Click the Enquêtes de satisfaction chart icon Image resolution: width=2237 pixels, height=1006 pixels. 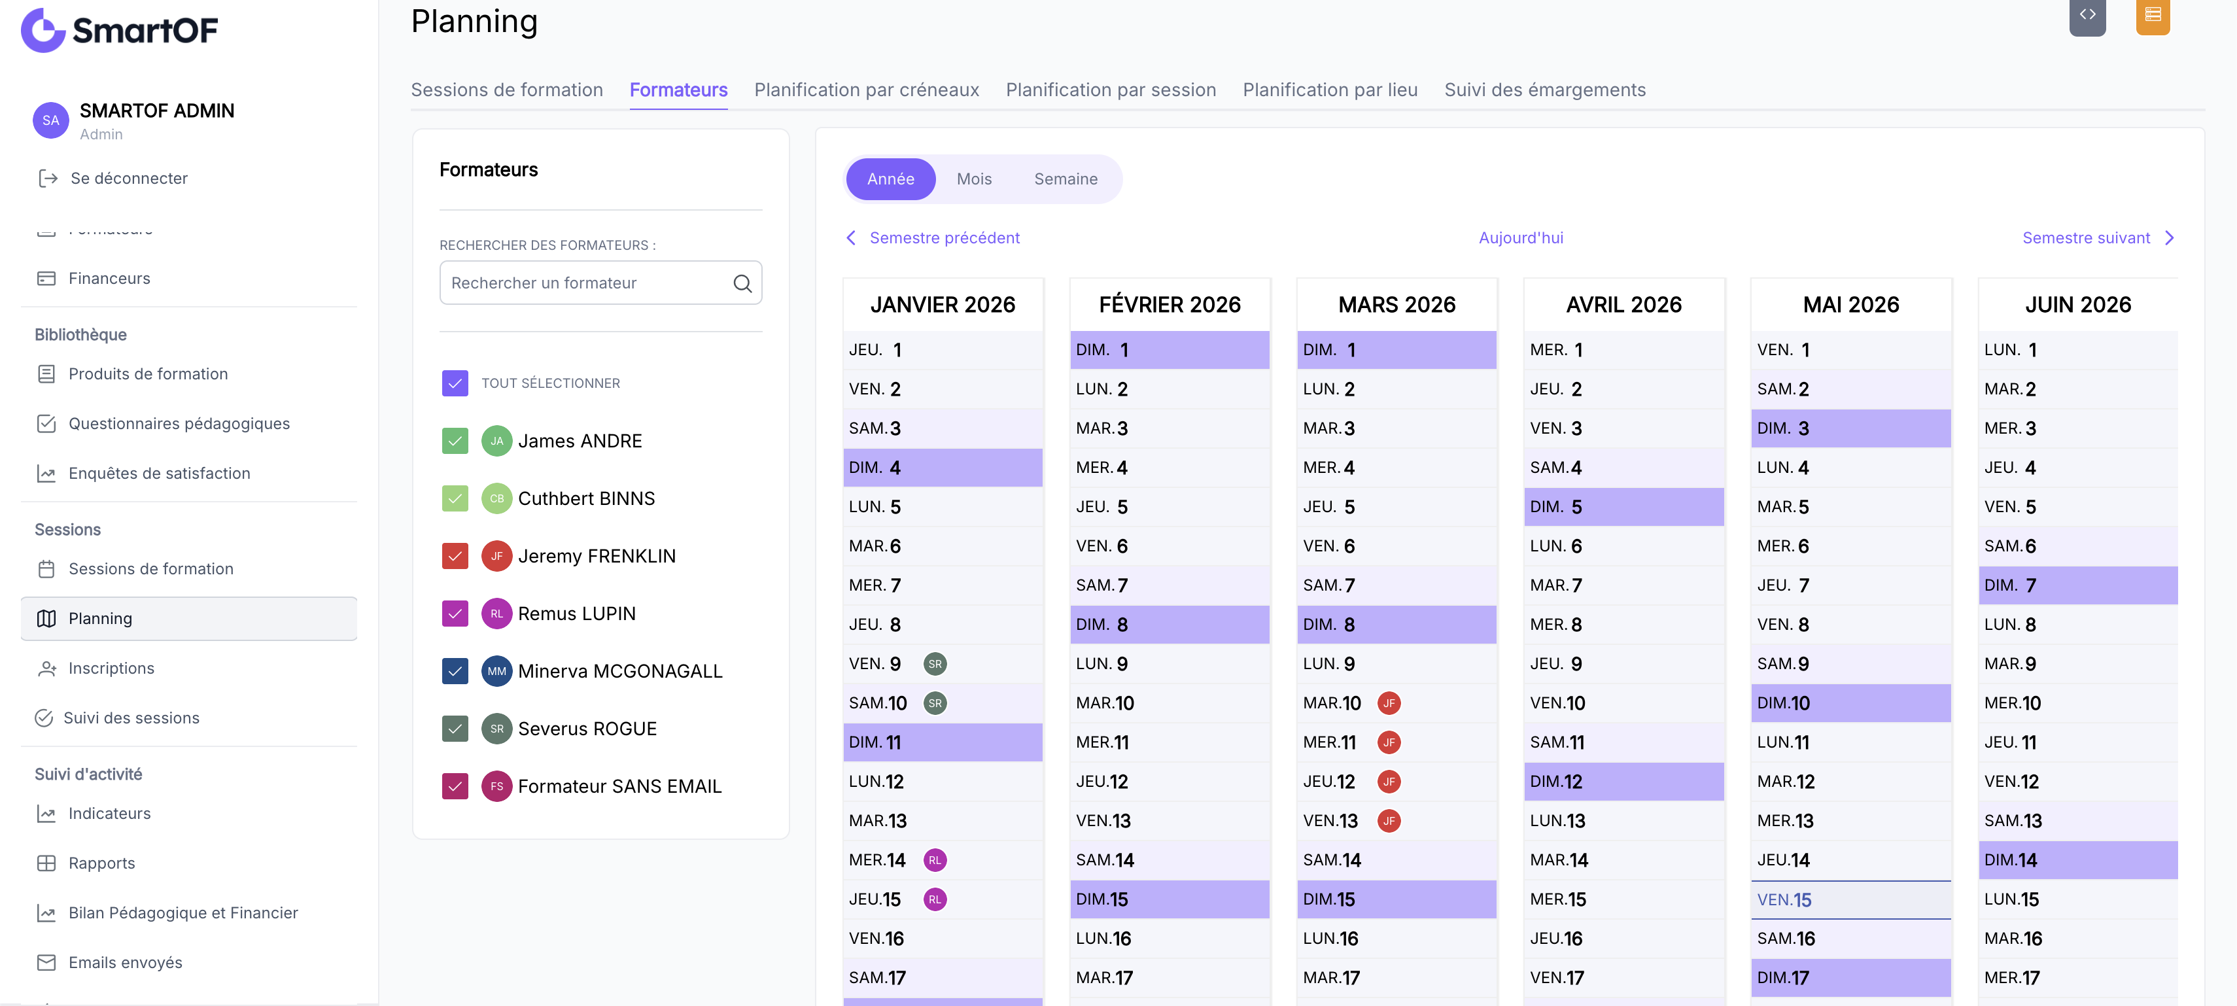47,474
